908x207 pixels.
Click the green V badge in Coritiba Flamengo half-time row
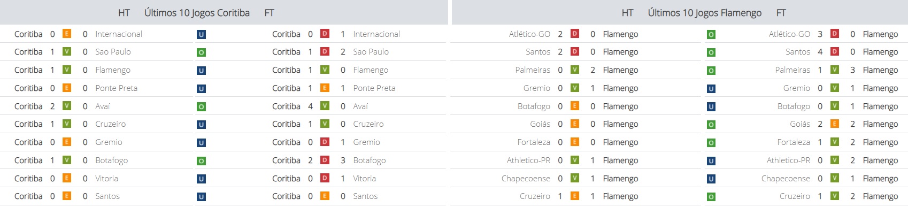[x=67, y=70]
